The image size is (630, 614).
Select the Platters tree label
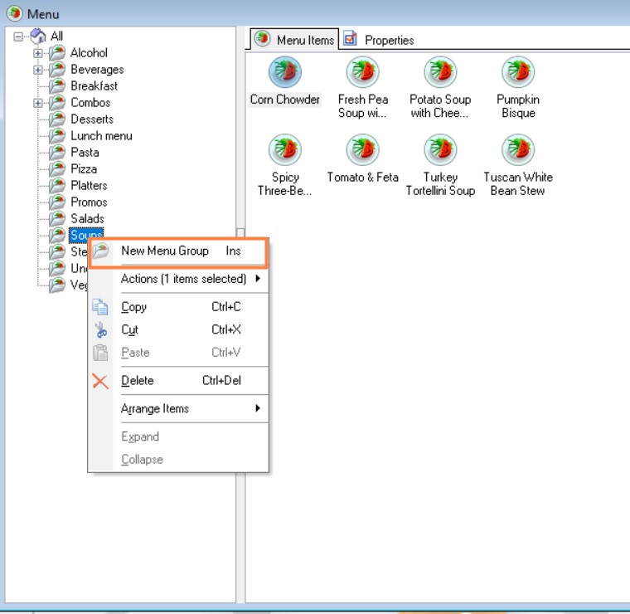pos(89,185)
